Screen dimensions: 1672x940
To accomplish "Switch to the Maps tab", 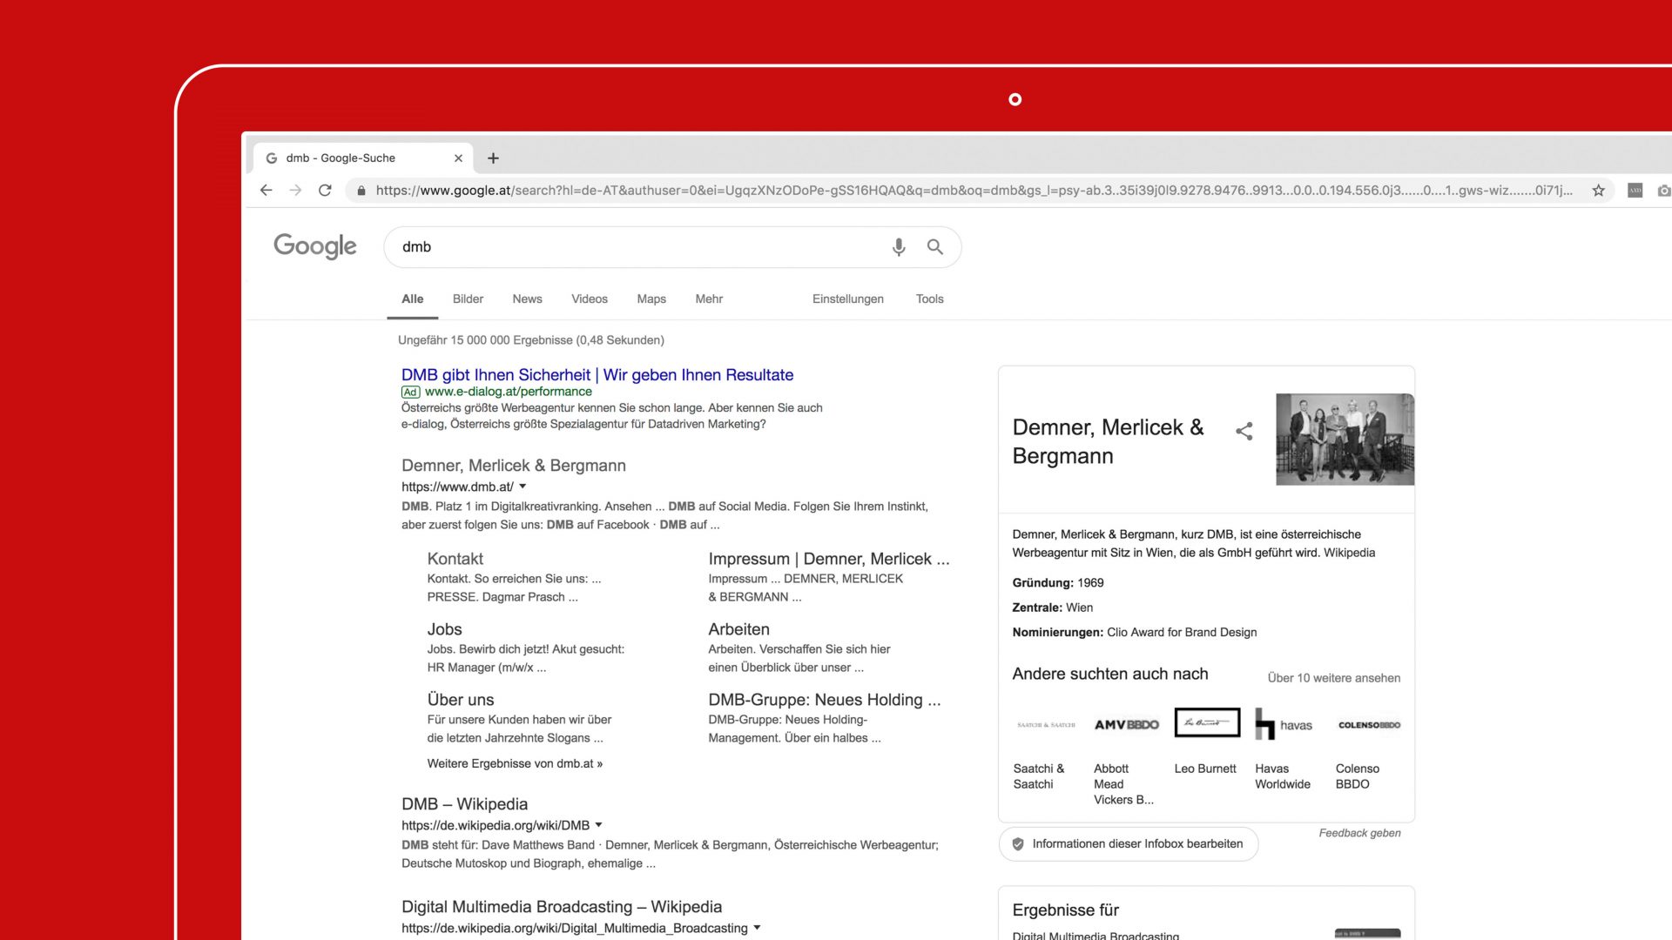I will [651, 299].
